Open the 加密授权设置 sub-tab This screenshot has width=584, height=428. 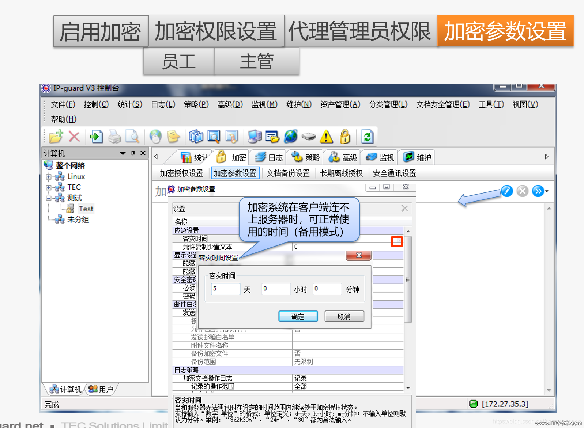pos(181,173)
